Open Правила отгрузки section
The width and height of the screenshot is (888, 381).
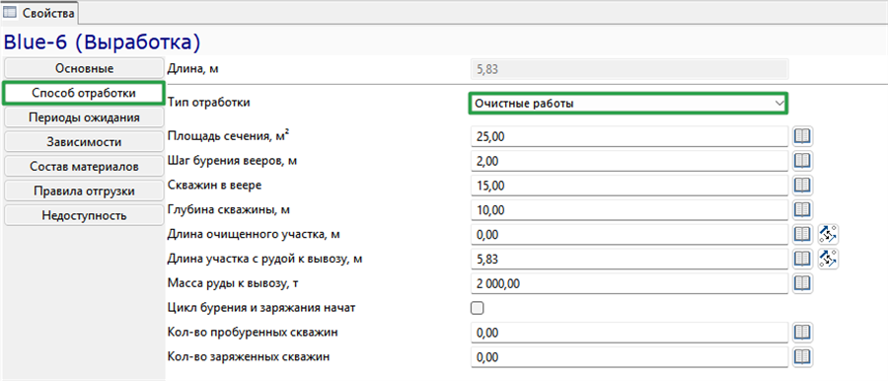pos(85,191)
